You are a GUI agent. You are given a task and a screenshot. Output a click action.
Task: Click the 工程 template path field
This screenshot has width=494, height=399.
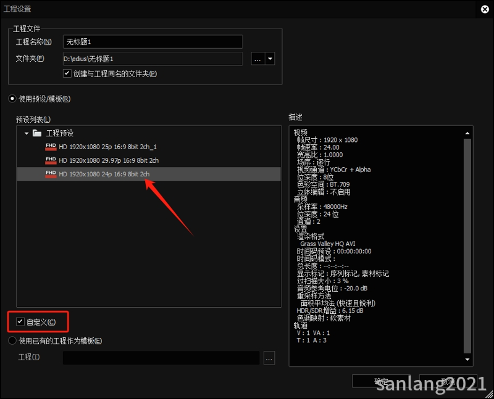point(161,358)
